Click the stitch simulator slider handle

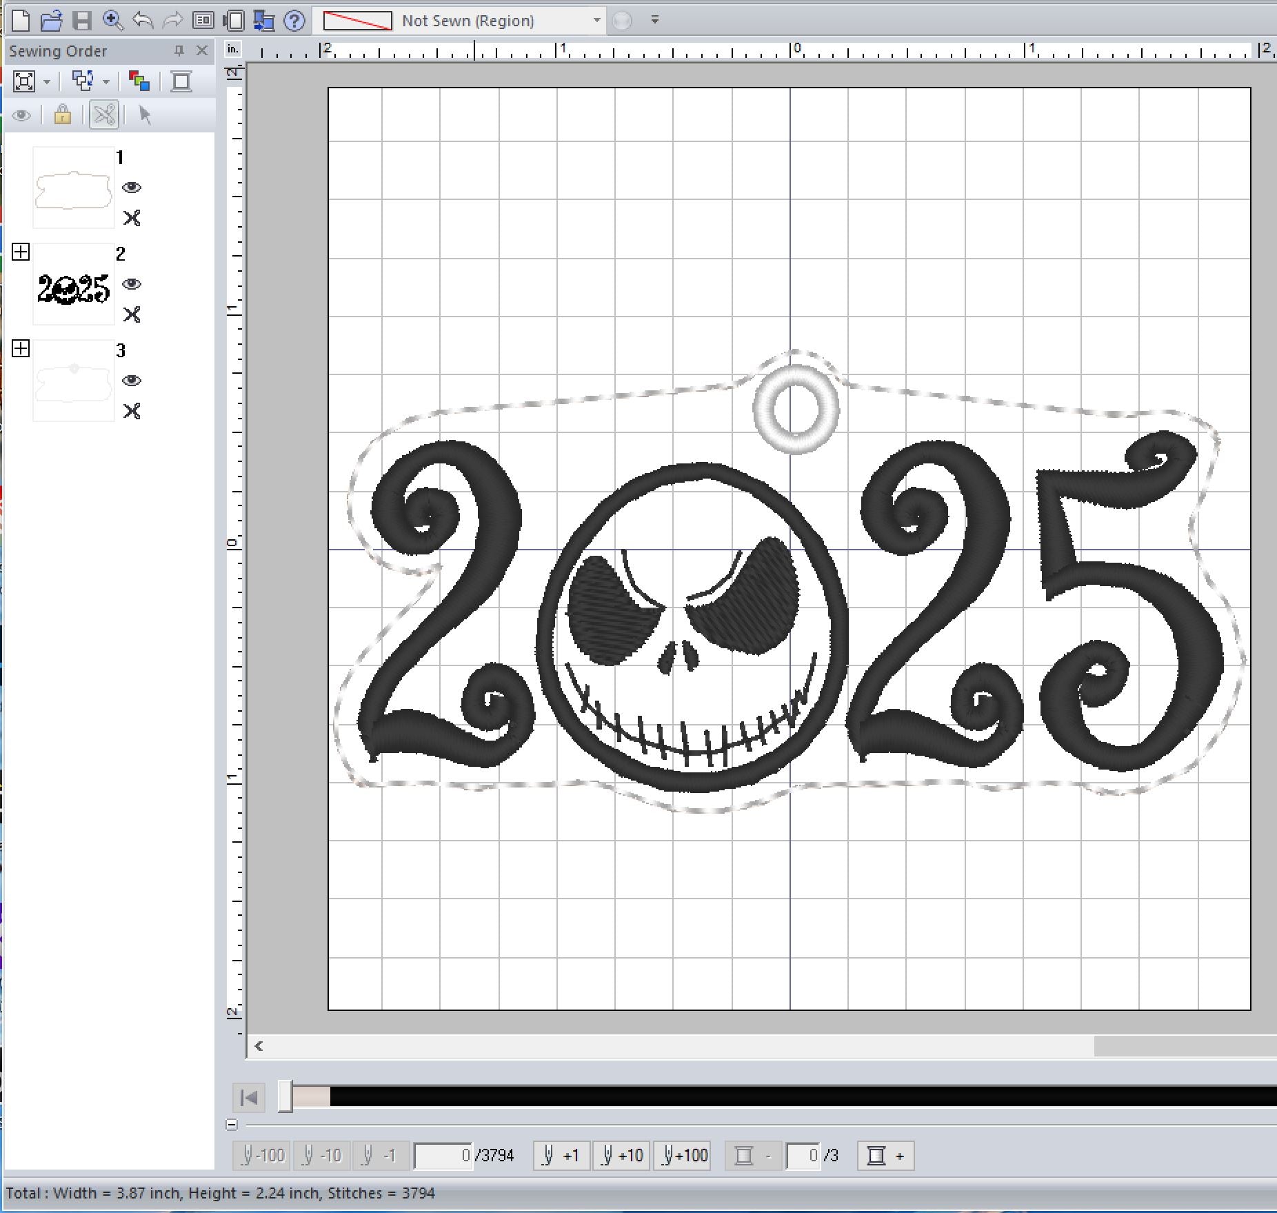[x=285, y=1096]
